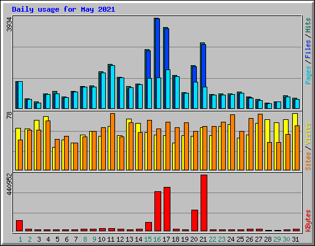Click day 20 on the x-axis
This screenshot has width=315, height=246.
click(194, 239)
